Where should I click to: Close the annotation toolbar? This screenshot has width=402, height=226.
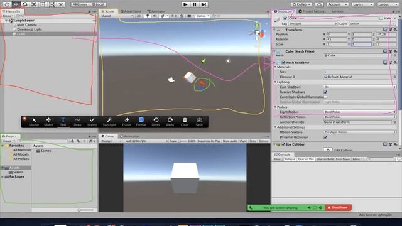(24, 119)
